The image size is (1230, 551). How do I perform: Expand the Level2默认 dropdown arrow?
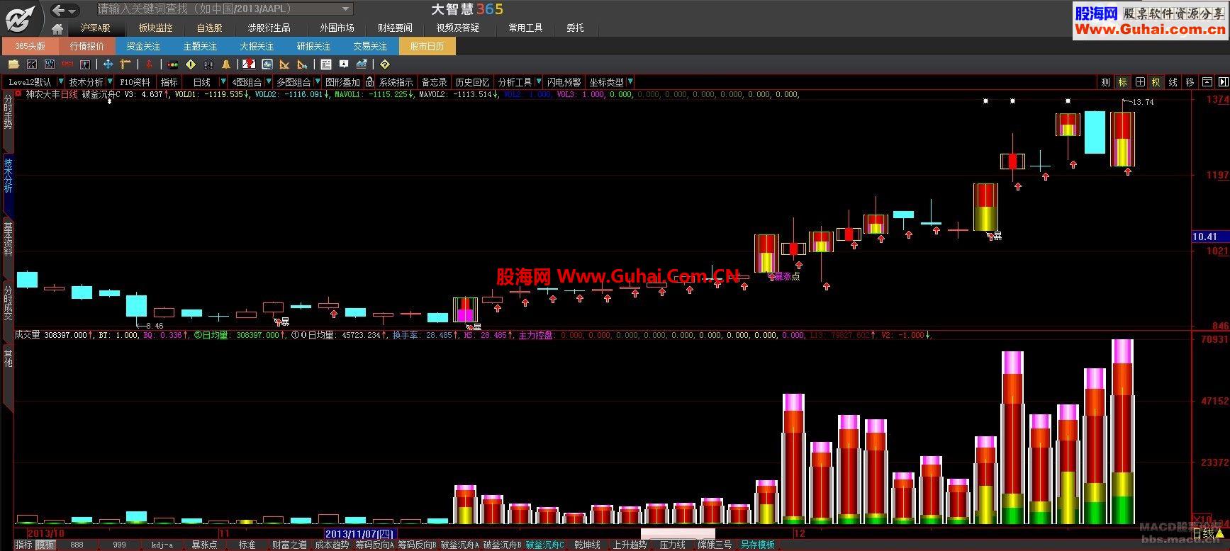61,81
